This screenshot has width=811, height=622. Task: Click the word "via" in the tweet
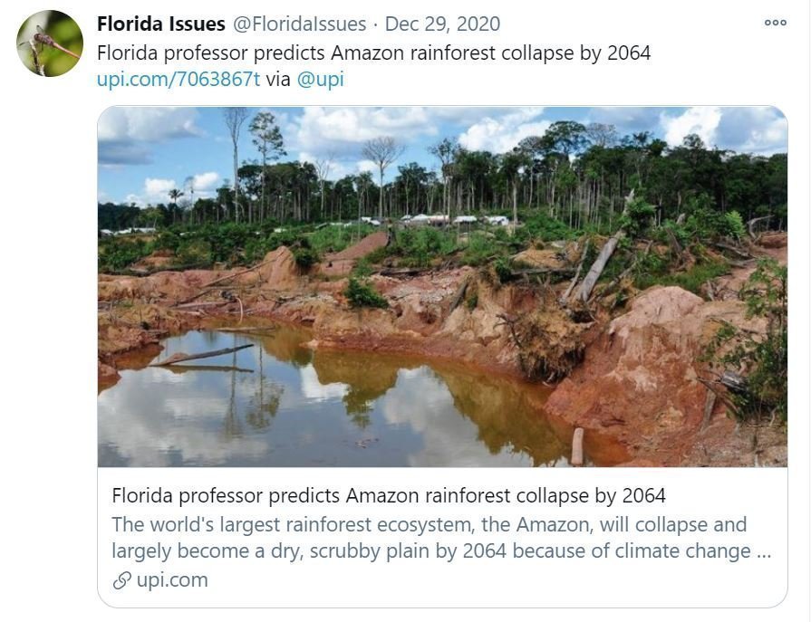pos(278,80)
